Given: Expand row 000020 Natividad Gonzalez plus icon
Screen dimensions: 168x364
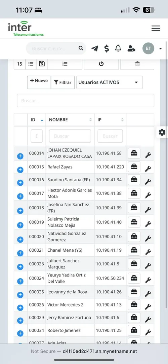Looking at the screenshot, I should pos(20,240).
